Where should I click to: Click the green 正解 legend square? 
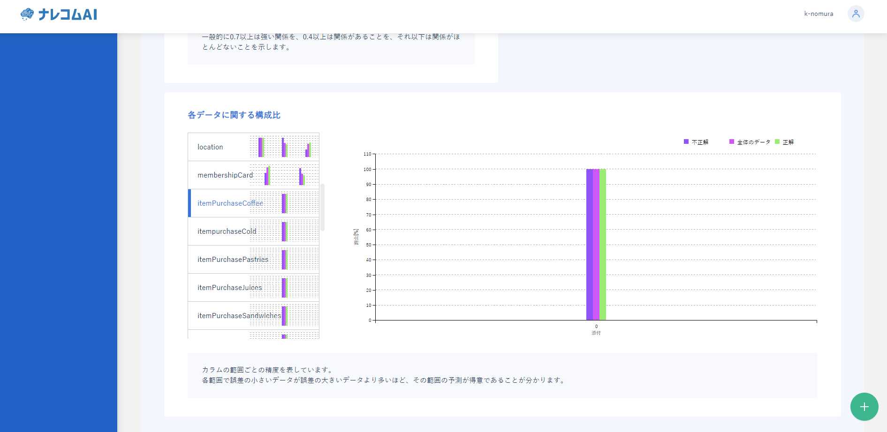[x=778, y=142]
